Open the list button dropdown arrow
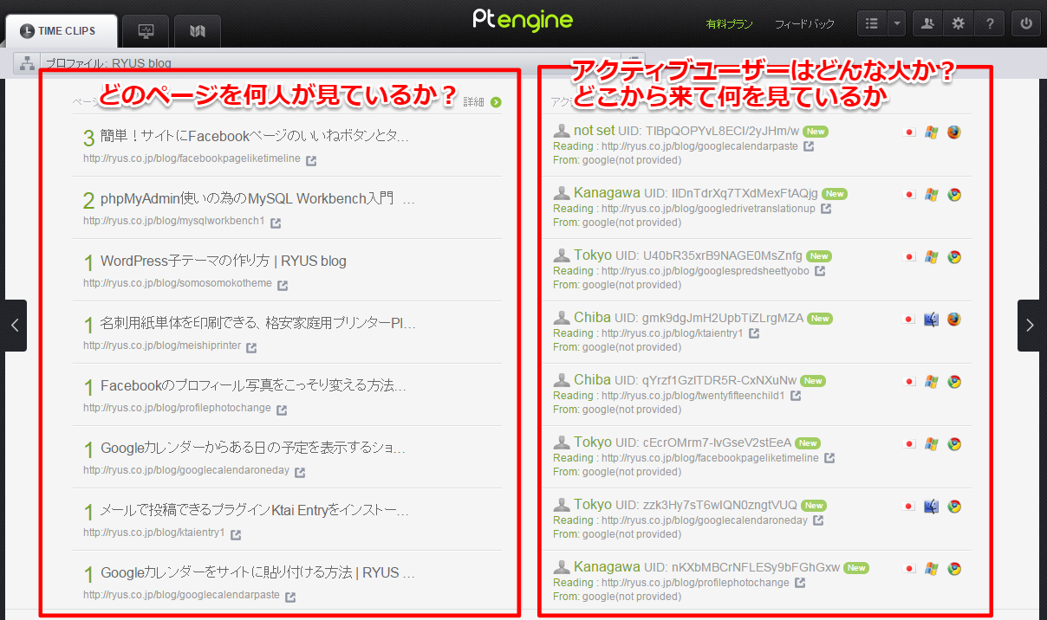 click(x=896, y=24)
